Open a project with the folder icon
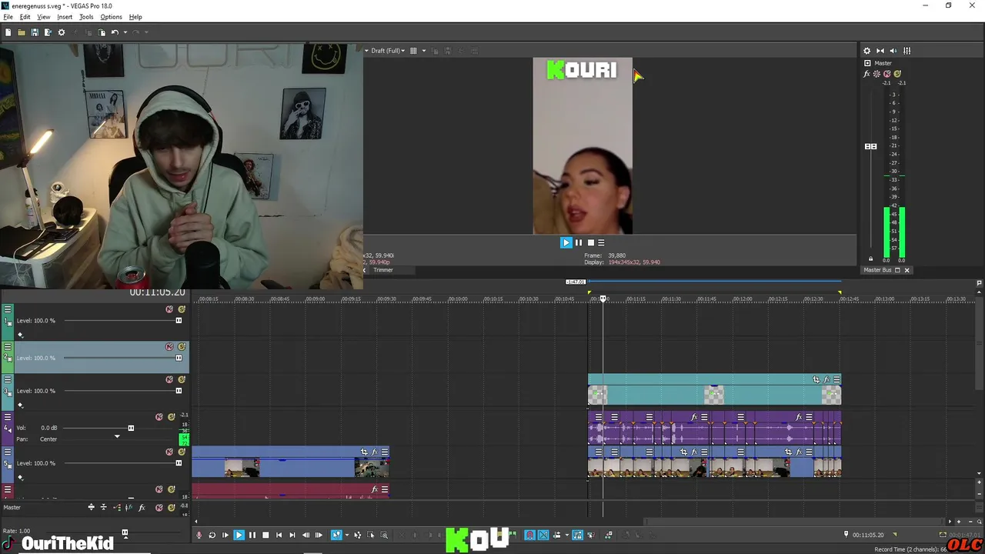 point(22,32)
